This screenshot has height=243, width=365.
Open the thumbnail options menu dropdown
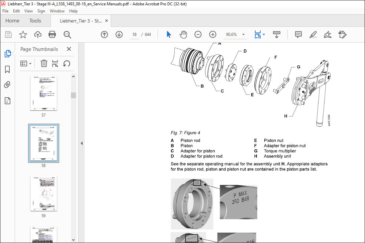(x=26, y=63)
